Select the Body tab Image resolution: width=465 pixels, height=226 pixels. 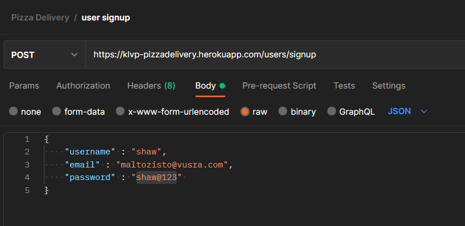[x=210, y=86]
